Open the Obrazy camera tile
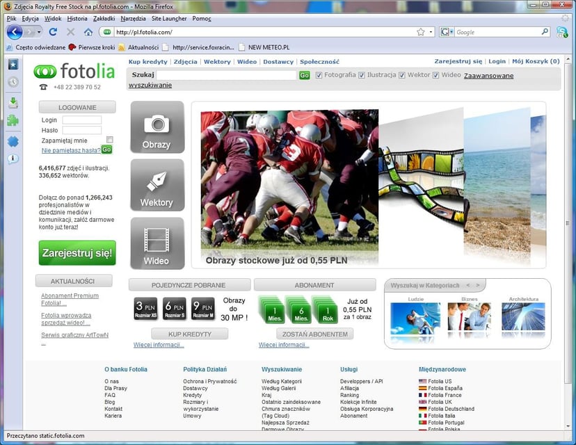The image size is (576, 445). tap(157, 127)
